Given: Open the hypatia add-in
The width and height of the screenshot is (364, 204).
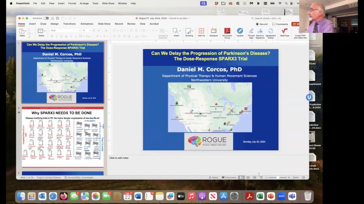Looking at the screenshot, I should (240, 32).
